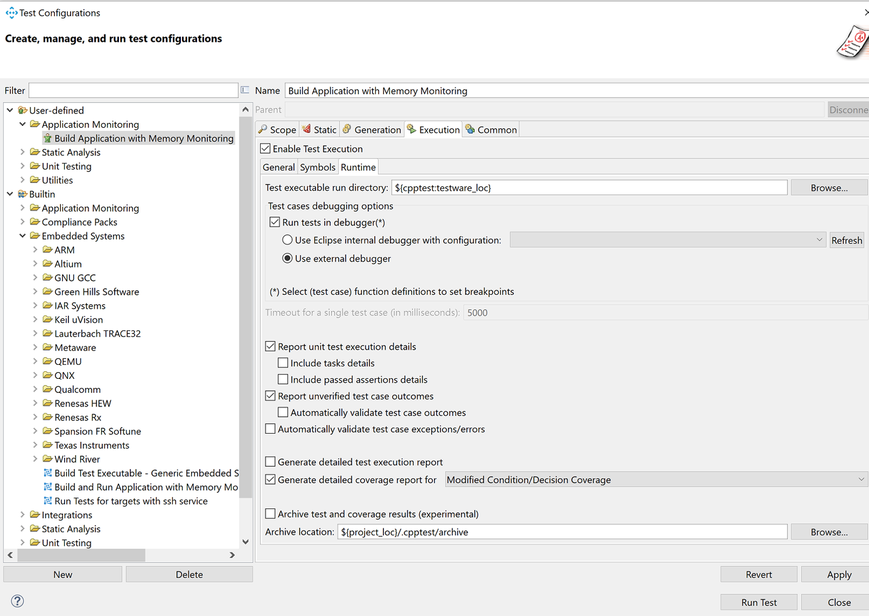Open the General sub-tab

pyautogui.click(x=279, y=167)
